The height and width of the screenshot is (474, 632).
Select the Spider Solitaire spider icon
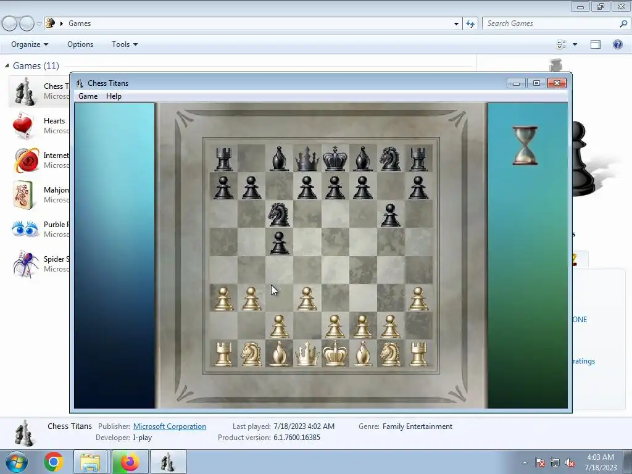[x=25, y=264]
